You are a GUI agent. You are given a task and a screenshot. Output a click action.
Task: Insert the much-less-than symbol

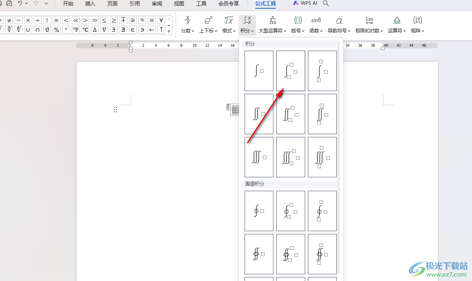coord(76,20)
